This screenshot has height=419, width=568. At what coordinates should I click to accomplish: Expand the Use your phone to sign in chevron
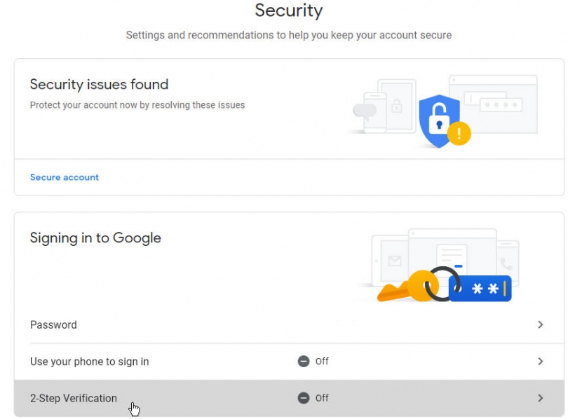pos(541,362)
